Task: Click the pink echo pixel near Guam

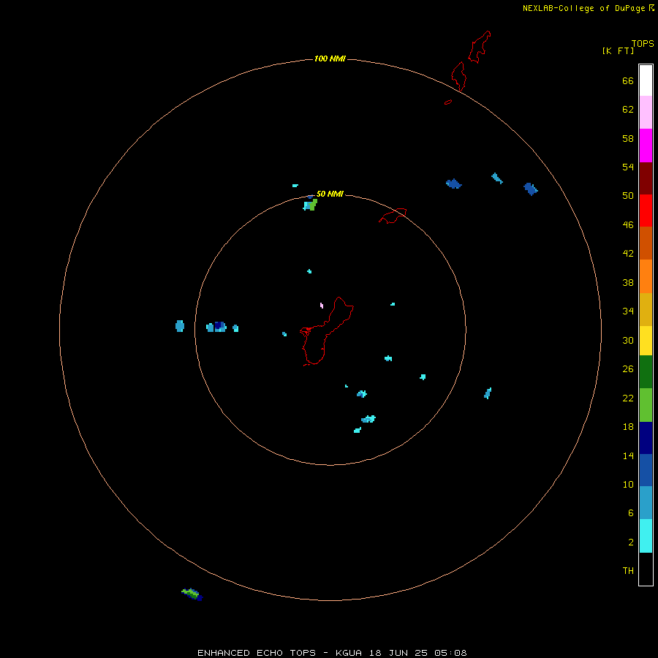Action: (322, 306)
